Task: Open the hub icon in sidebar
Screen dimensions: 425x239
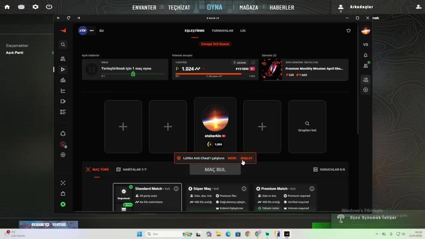Action: (63, 133)
